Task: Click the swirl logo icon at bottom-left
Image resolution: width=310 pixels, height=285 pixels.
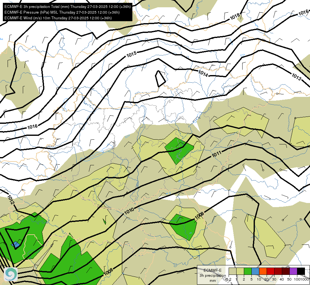Action: coord(11,274)
